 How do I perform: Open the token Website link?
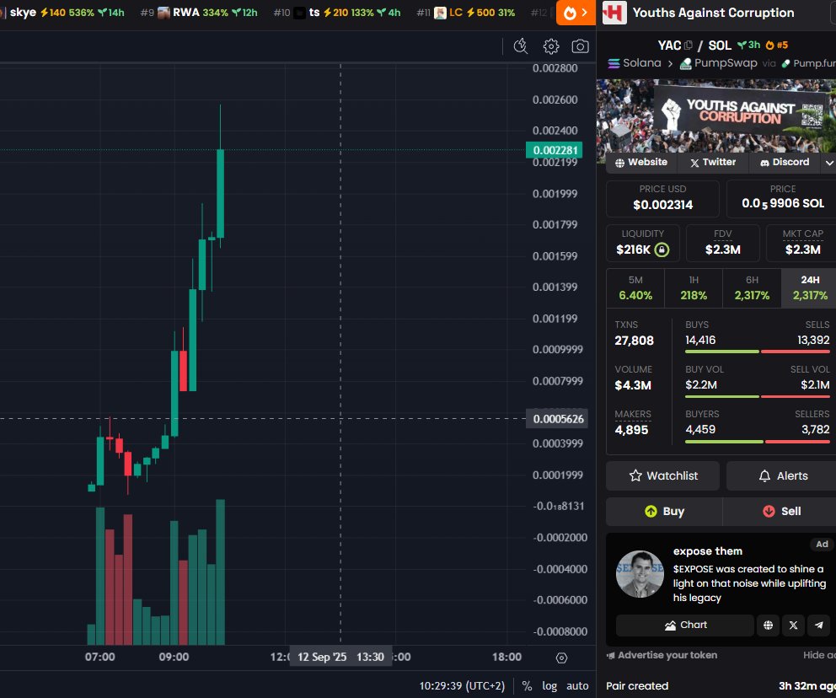(x=641, y=162)
